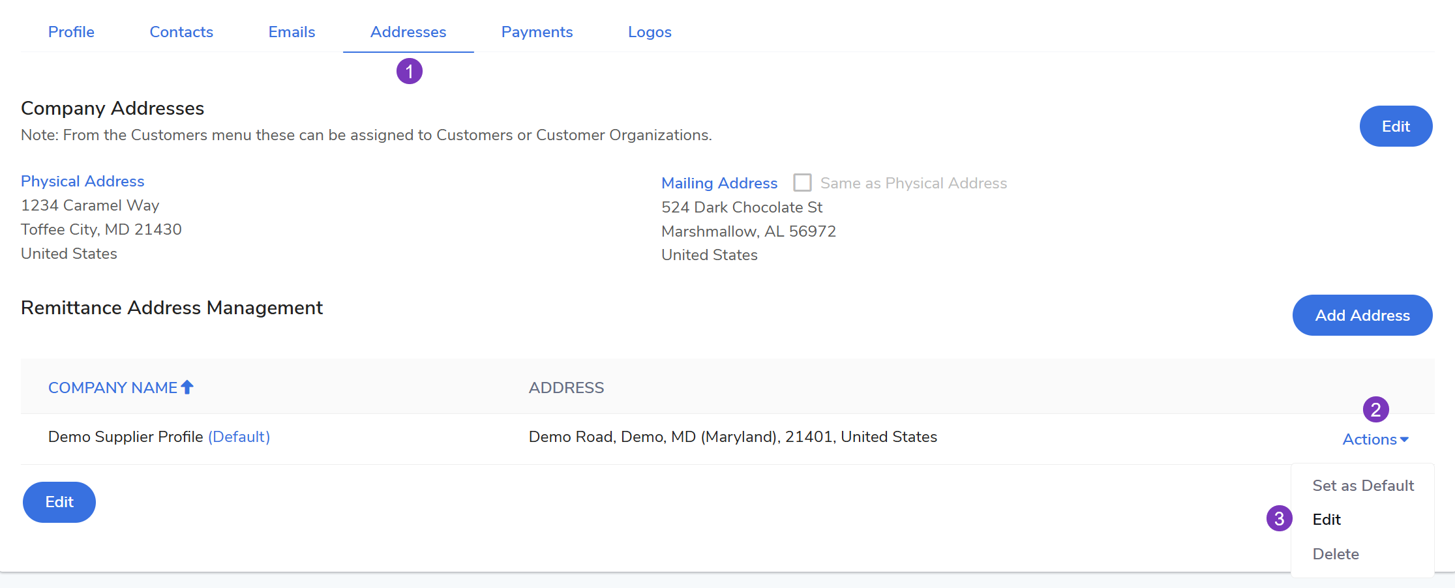Switch to the Logos tab
Viewport: 1455px width, 588px height.
tap(650, 32)
